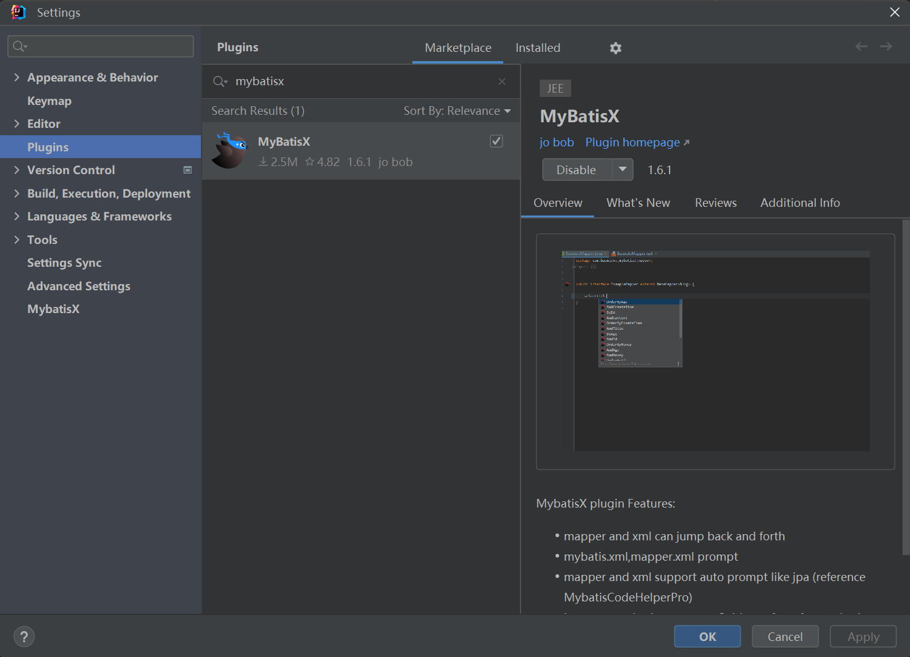The width and height of the screenshot is (910, 657).
Task: Select Plugins in settings tree
Action: click(101, 147)
